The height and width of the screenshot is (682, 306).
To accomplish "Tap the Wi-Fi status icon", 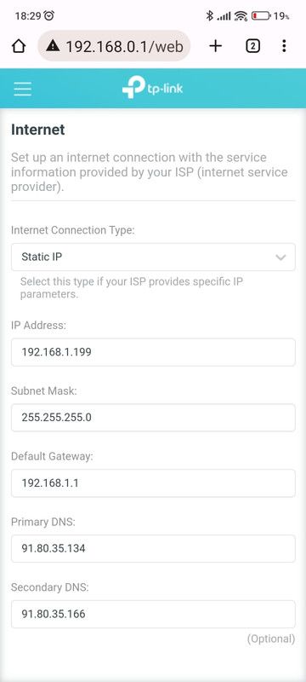I will click(x=241, y=16).
